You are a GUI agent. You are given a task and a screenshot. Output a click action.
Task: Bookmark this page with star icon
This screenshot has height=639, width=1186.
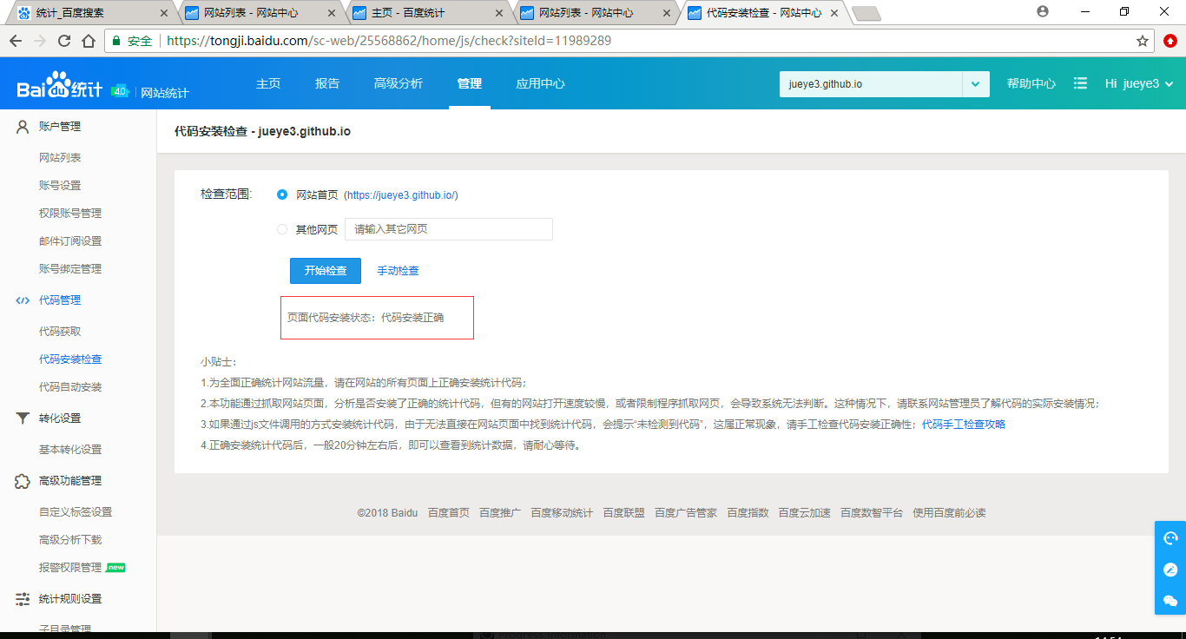[1143, 41]
